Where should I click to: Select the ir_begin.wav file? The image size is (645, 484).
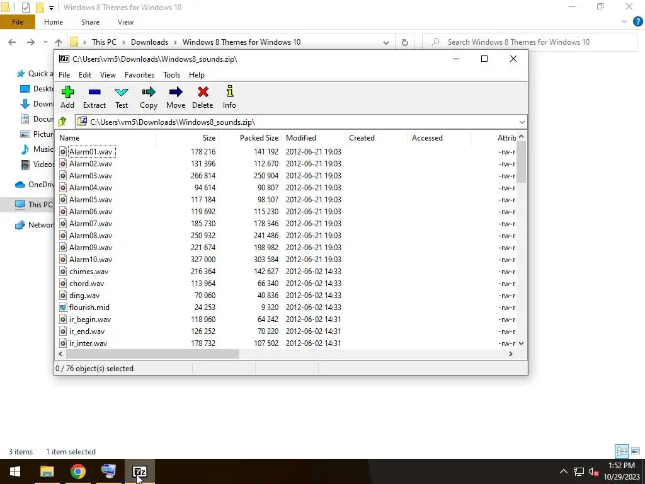[89, 320]
